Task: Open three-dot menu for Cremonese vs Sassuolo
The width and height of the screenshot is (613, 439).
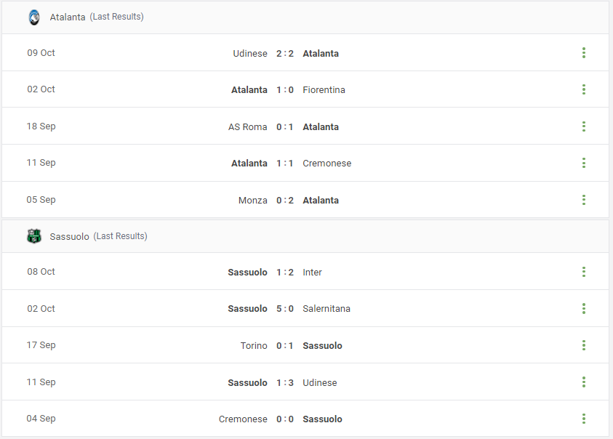Action: pos(584,419)
